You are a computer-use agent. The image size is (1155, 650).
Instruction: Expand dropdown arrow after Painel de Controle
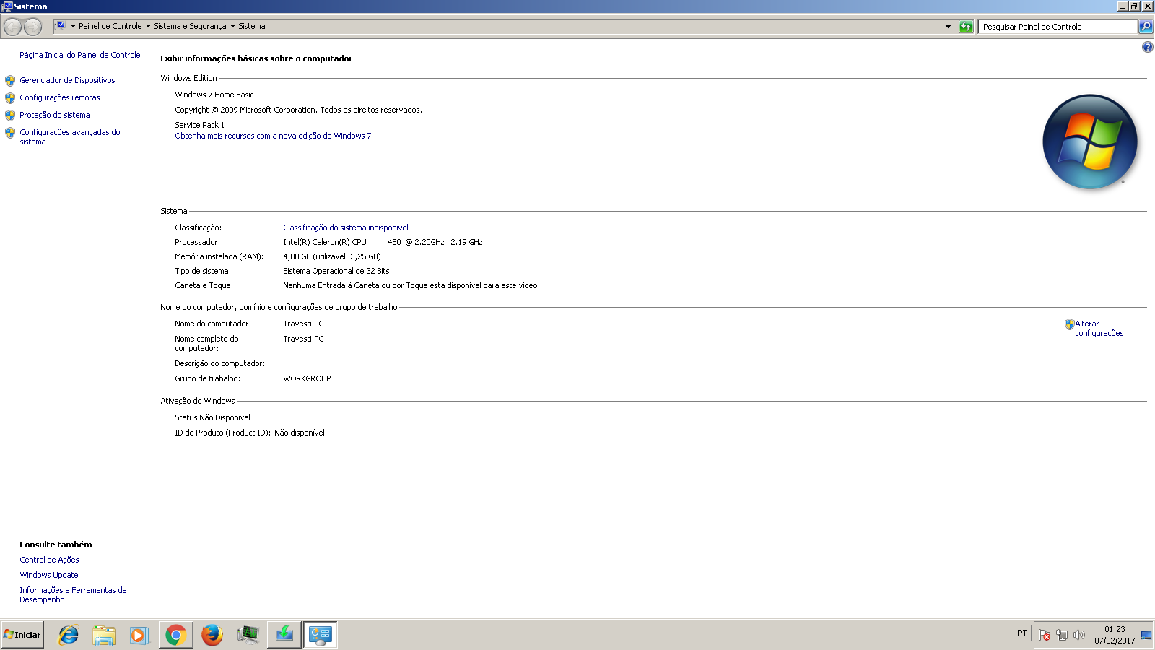pos(148,27)
